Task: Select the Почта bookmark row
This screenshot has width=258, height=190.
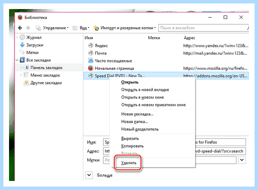Action: 166,53
